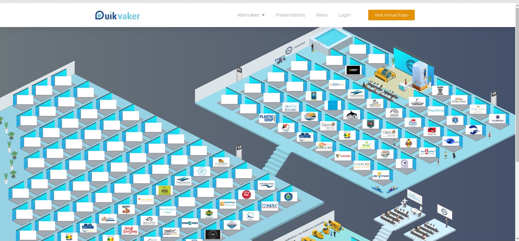The width and height of the screenshot is (519, 241).
Task: Open the vipdiving Bonaire booth
Action: (290, 107)
